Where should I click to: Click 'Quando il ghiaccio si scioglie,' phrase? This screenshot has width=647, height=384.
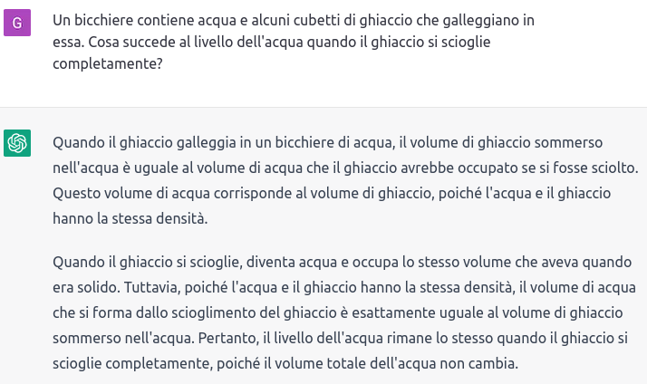148,262
